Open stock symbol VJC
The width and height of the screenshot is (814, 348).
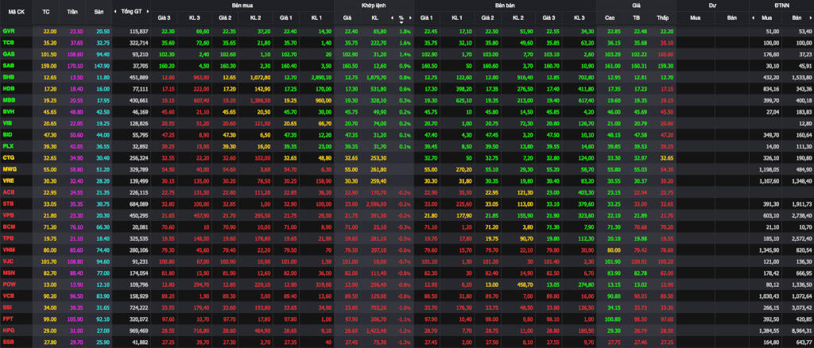8,260
